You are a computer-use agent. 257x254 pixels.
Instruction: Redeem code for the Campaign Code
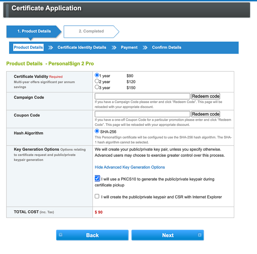pos(206,96)
